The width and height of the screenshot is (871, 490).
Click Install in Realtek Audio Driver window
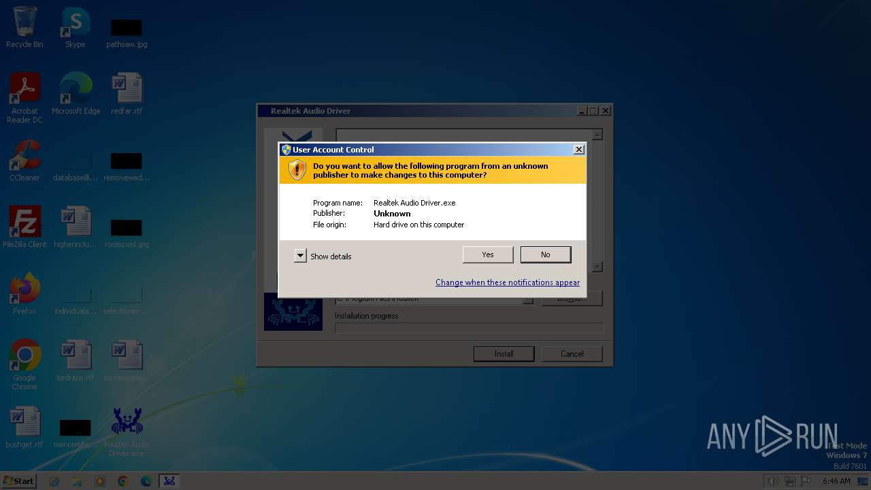click(x=504, y=354)
